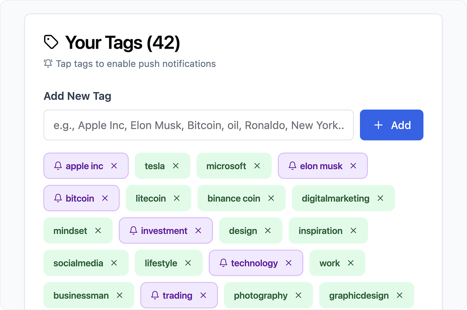Turn off push notifications for technology
467x310 pixels.
[223, 263]
